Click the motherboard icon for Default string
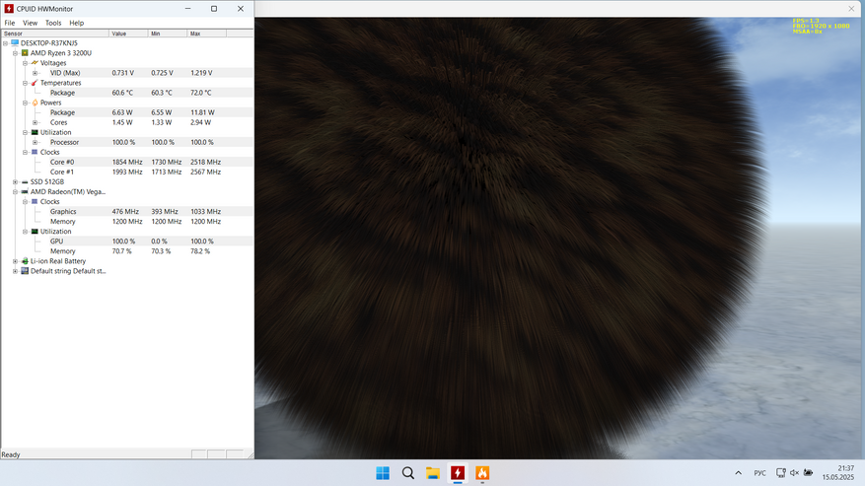The image size is (865, 486). [25, 271]
